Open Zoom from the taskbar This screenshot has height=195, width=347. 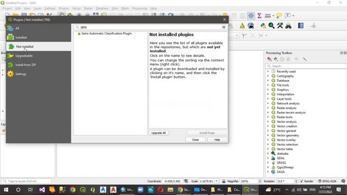pos(140,190)
